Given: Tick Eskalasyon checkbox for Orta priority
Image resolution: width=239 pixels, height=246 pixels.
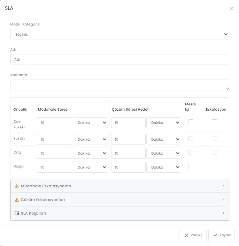Looking at the screenshot, I should (214, 152).
